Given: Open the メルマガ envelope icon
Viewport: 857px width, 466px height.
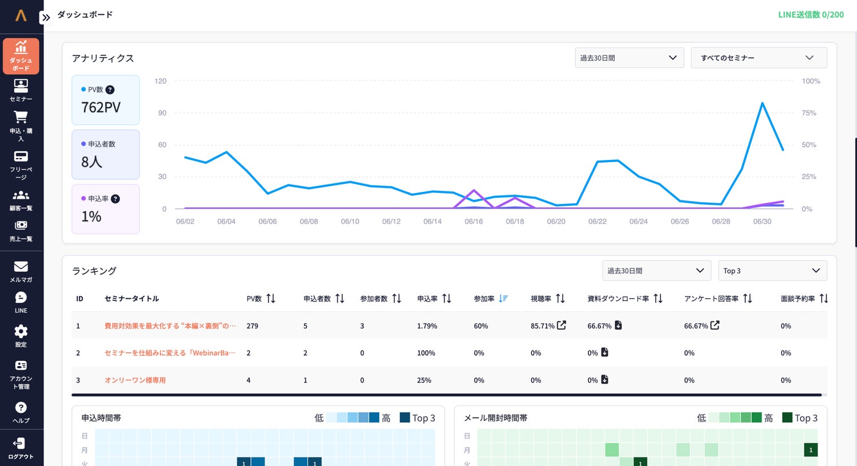Looking at the screenshot, I should 21,266.
